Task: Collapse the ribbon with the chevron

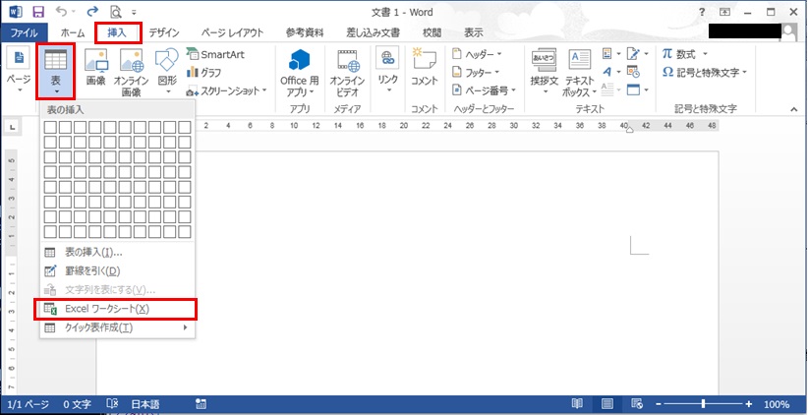Action: [794, 109]
